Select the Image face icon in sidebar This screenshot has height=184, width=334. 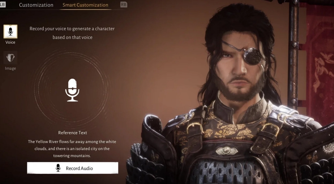[x=10, y=58]
